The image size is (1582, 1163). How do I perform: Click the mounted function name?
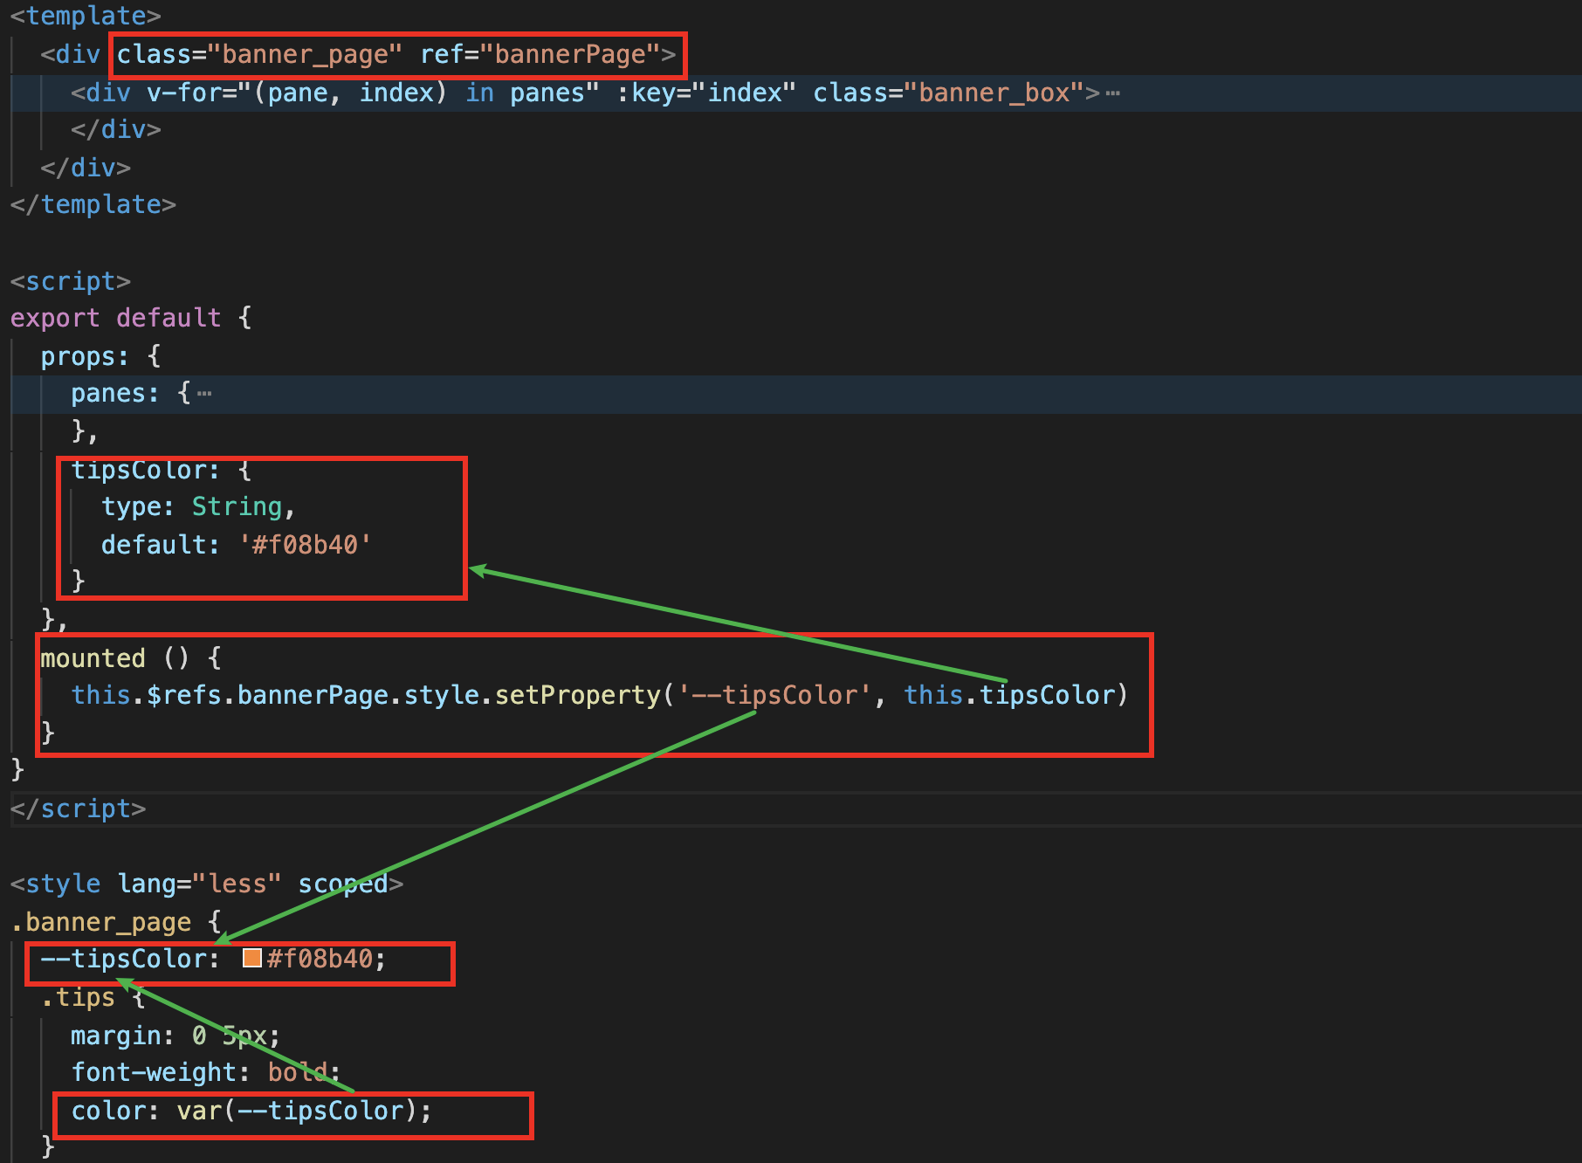(x=92, y=657)
